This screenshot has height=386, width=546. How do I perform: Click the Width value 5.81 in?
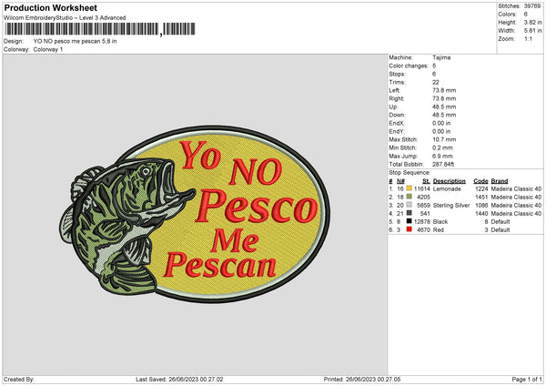click(532, 31)
